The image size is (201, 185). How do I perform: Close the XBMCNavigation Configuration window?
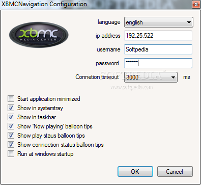pyautogui.click(x=196, y=4)
